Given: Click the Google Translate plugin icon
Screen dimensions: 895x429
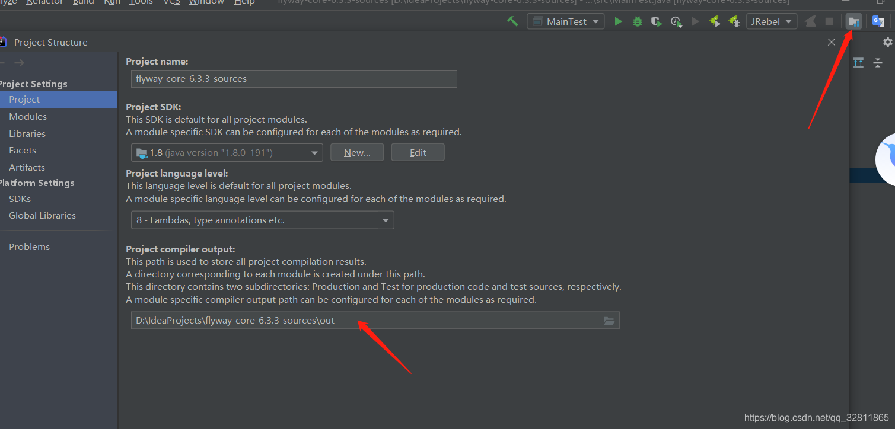Looking at the screenshot, I should (x=878, y=21).
